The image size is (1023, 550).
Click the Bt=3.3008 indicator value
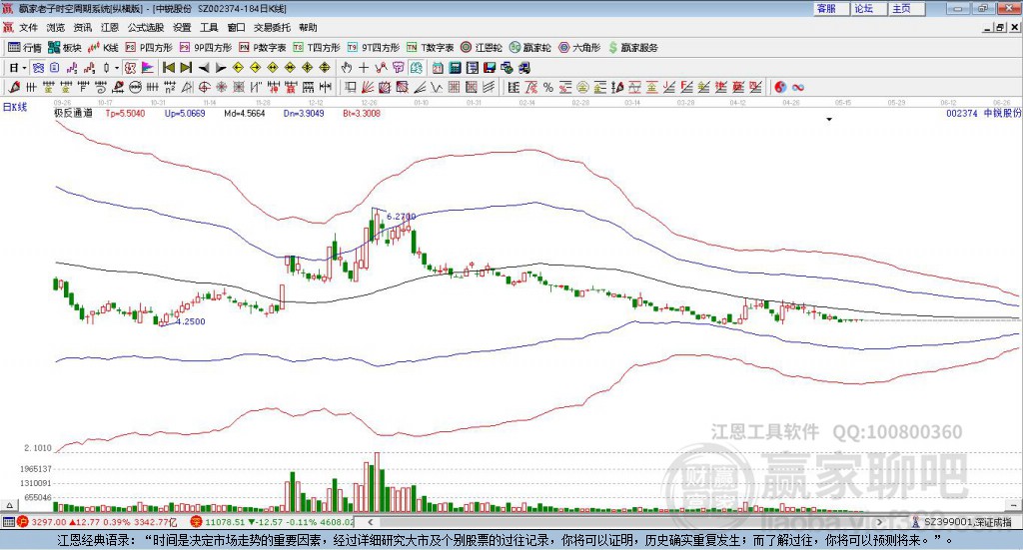click(x=362, y=114)
